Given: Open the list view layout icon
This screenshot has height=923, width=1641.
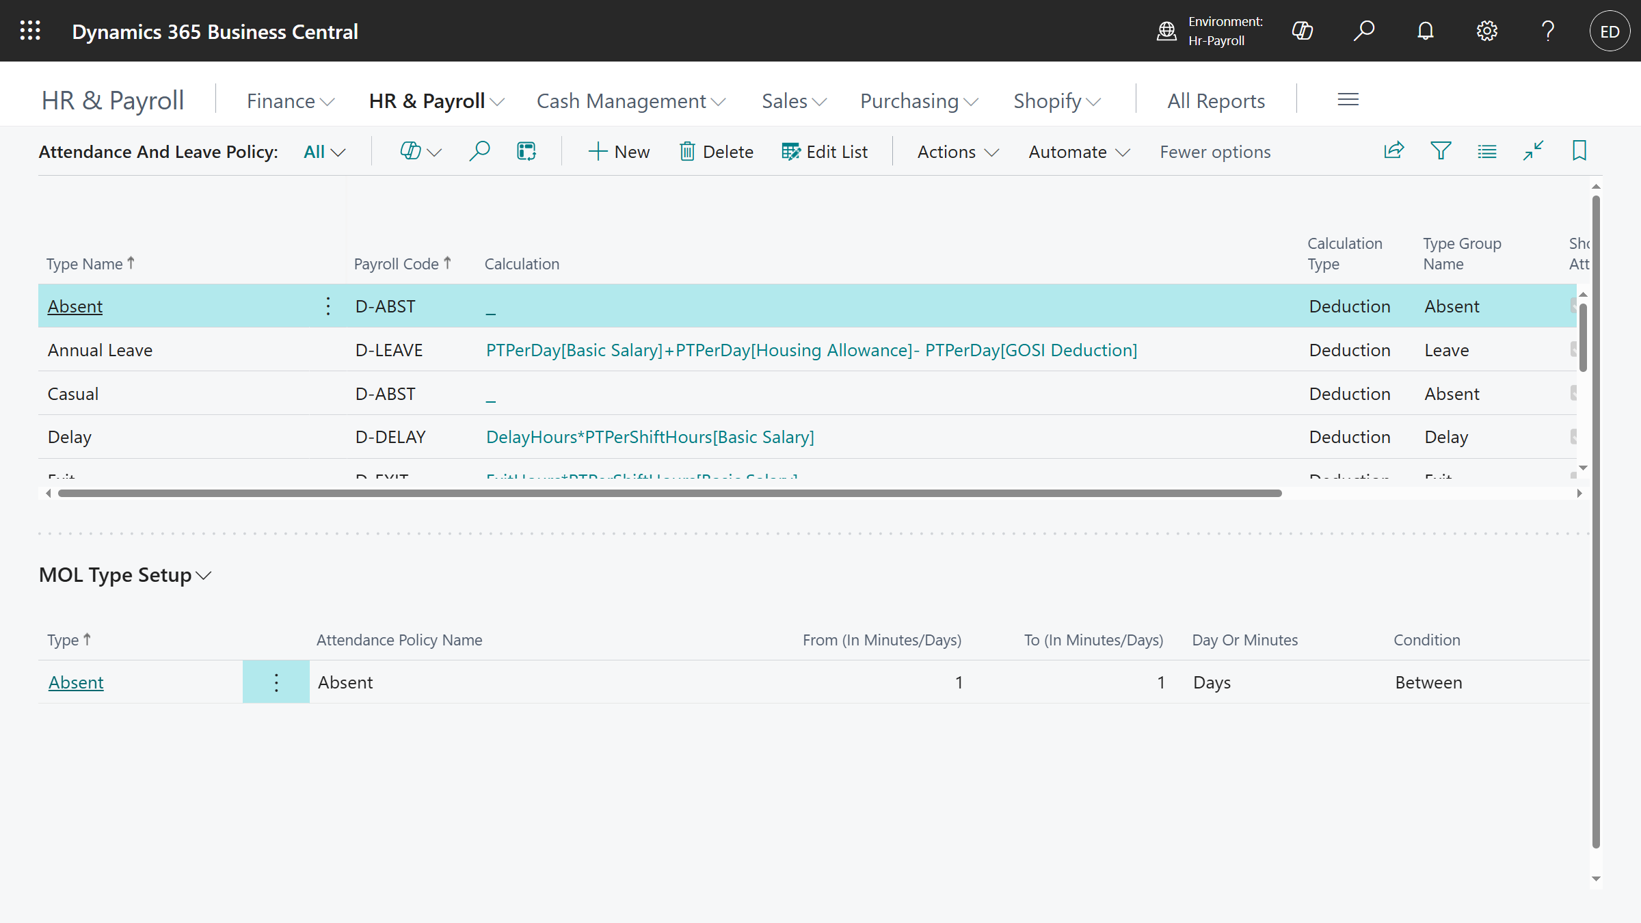Looking at the screenshot, I should coord(1486,151).
